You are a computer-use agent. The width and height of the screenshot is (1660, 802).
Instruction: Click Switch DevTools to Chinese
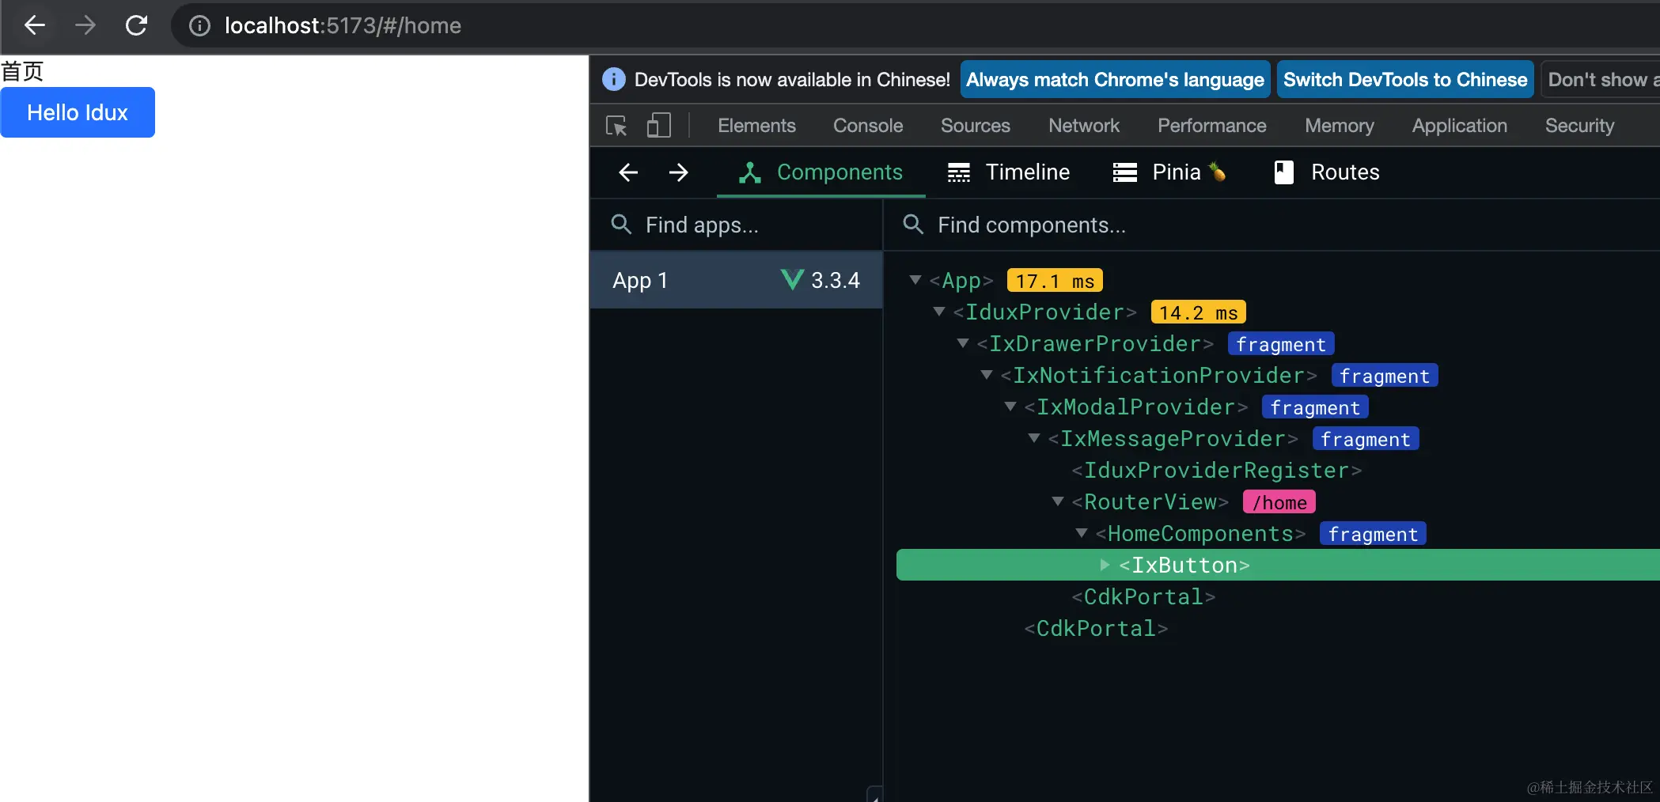pos(1405,79)
